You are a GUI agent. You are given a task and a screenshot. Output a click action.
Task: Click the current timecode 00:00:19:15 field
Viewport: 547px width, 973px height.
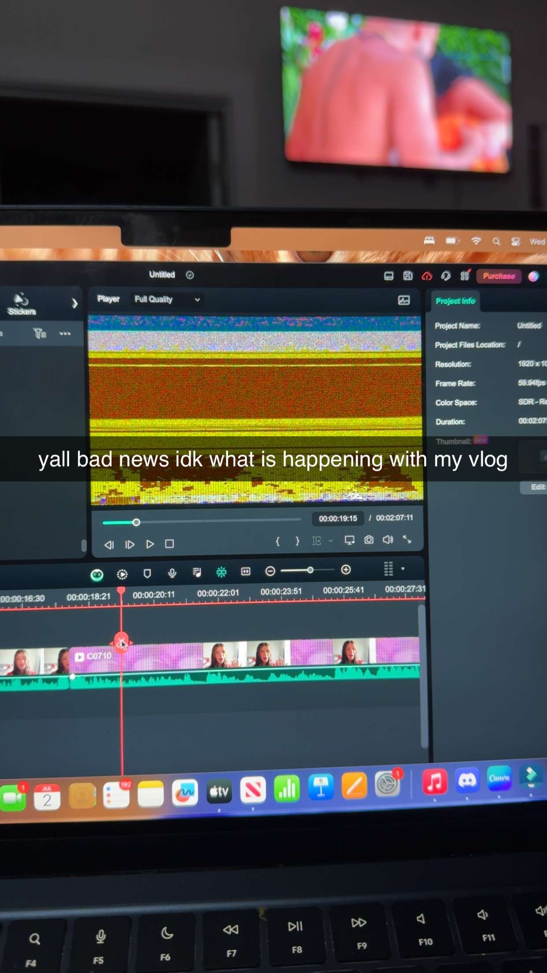point(338,519)
